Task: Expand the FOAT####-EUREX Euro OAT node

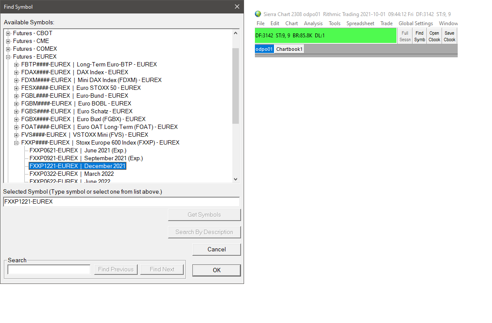Action: 17,127
